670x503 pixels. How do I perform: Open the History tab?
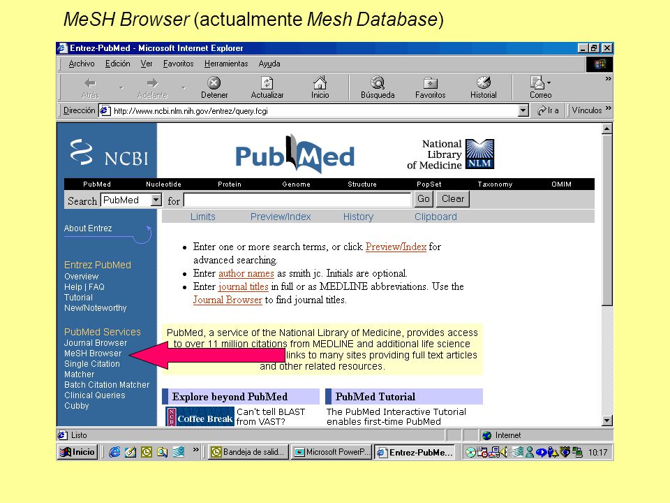(x=358, y=217)
